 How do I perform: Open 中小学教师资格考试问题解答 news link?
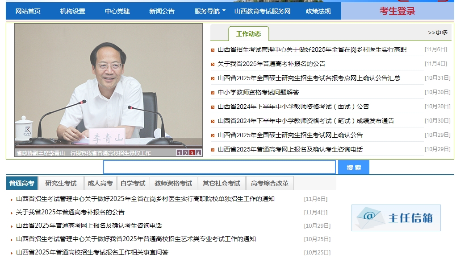click(258, 92)
